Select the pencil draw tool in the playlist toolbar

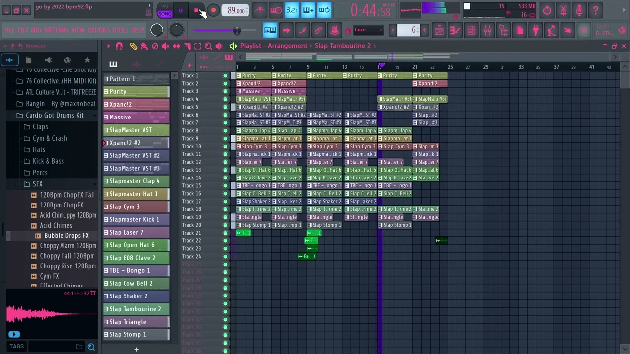(x=133, y=46)
